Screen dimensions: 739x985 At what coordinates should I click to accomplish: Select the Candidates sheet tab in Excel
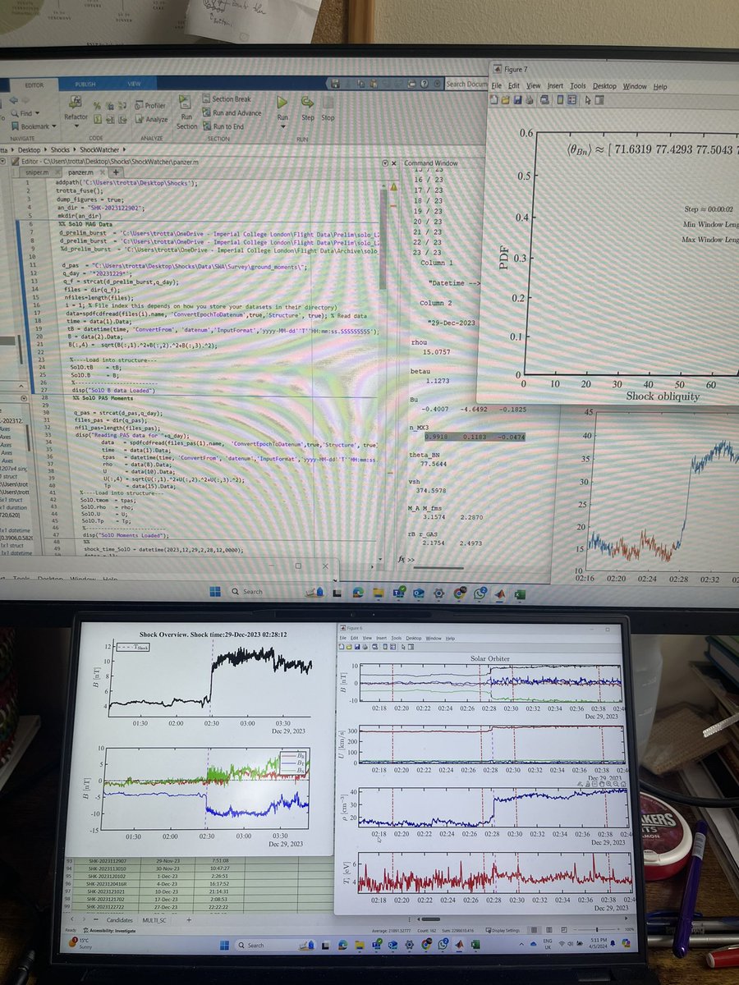(x=122, y=921)
